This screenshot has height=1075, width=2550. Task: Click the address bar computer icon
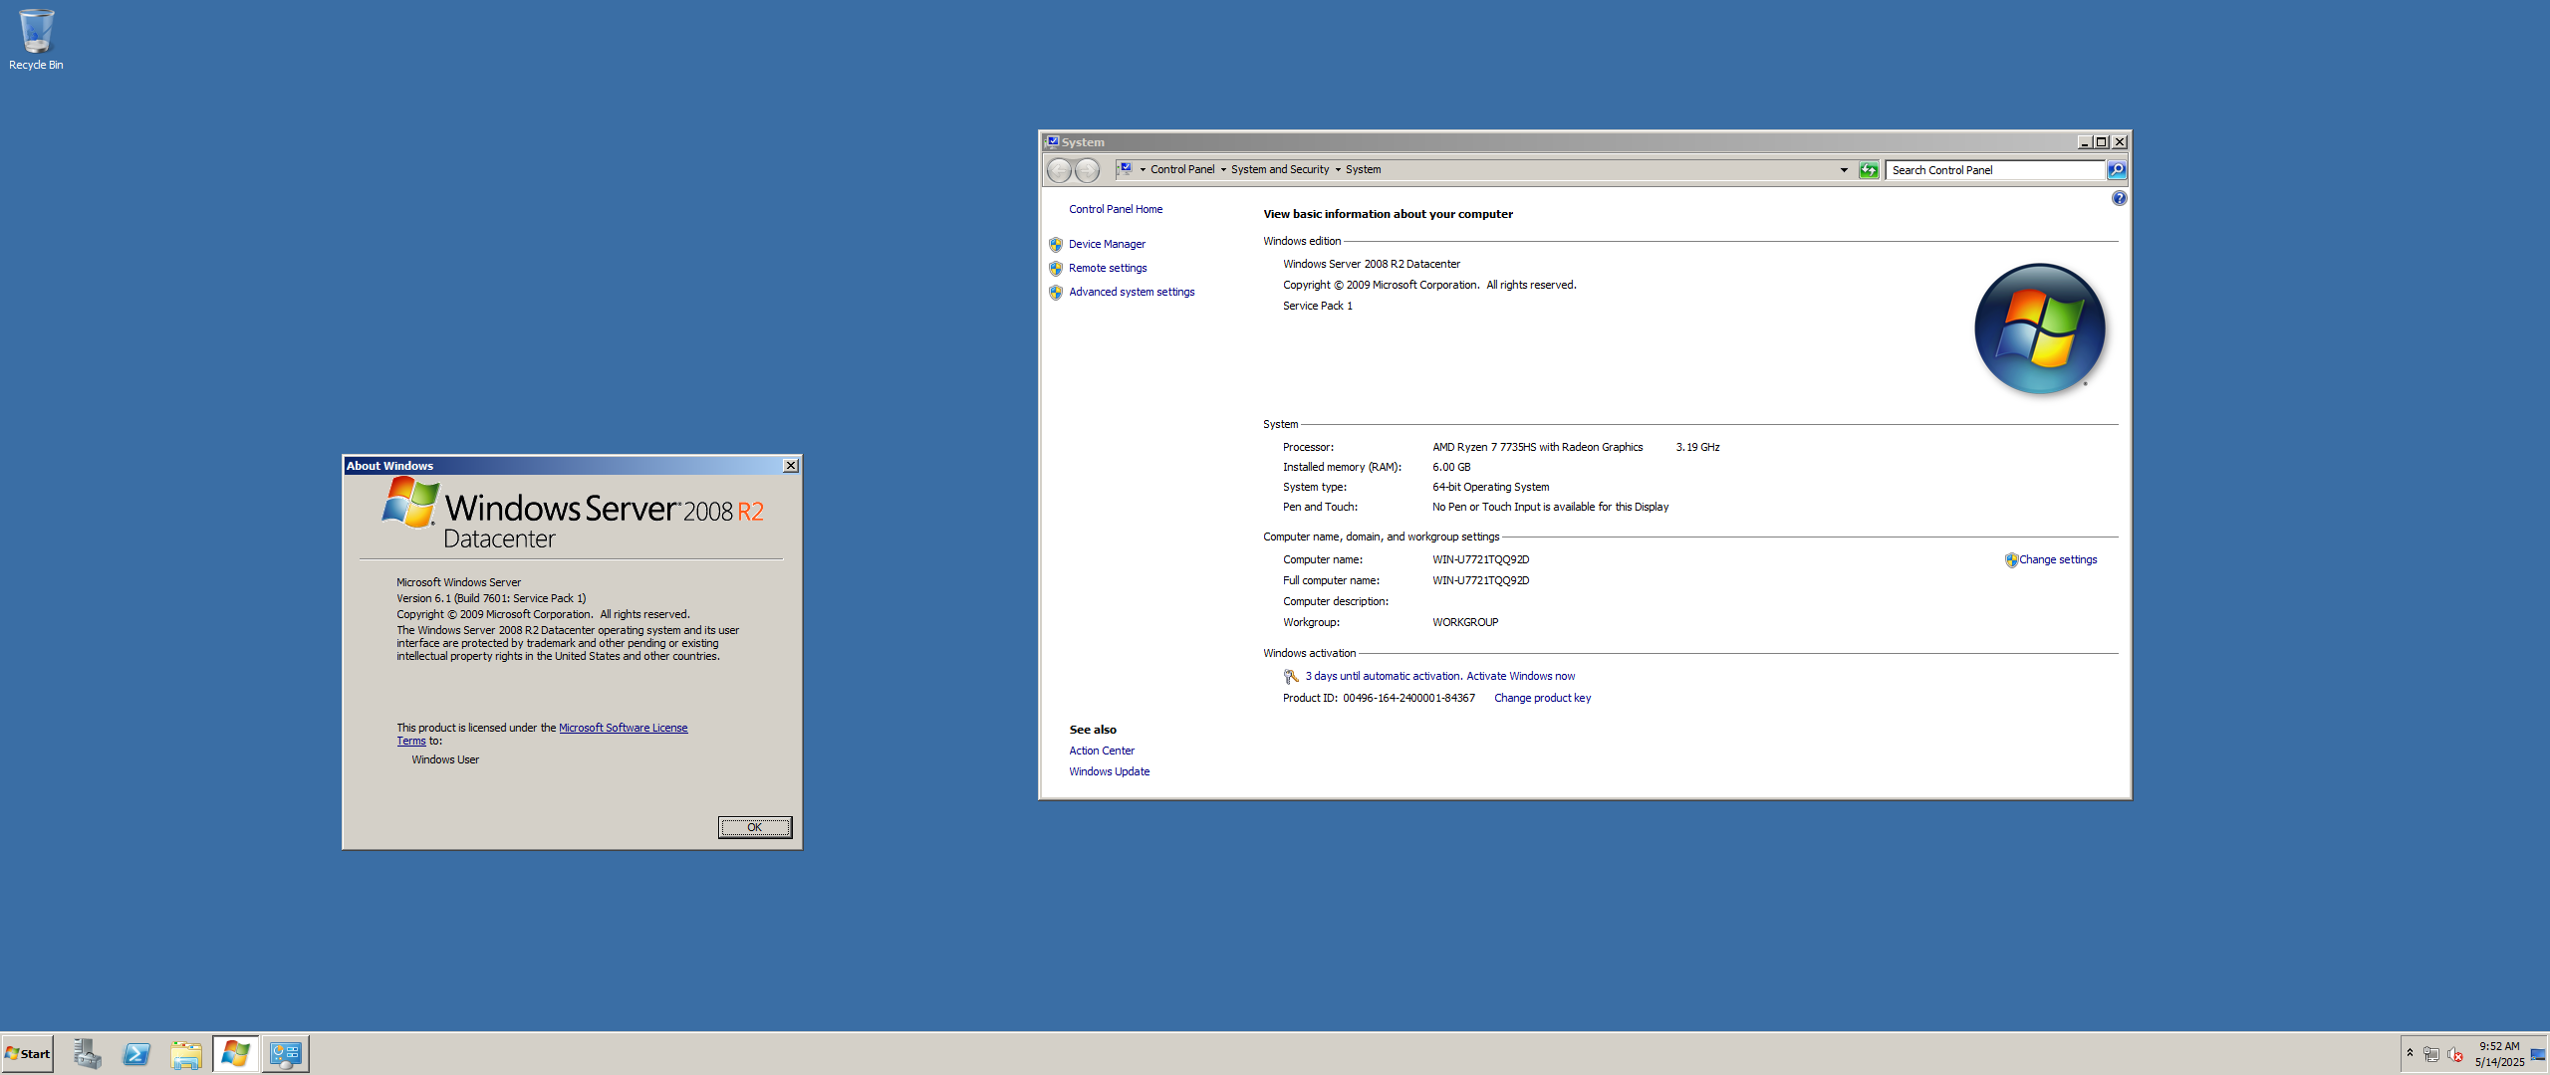[1125, 169]
